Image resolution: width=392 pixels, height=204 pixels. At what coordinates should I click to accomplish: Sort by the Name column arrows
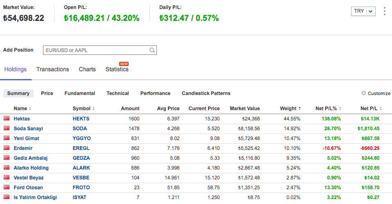(x=30, y=109)
